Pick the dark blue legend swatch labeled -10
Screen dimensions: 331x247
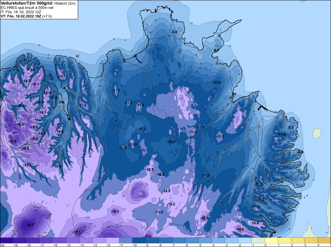pyautogui.click(x=139, y=241)
